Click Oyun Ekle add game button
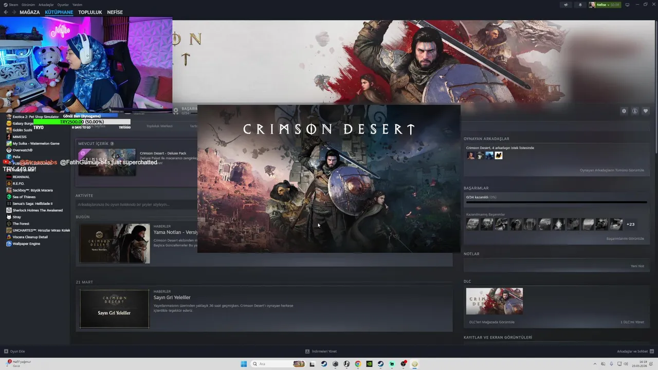Image resolution: width=658 pixels, height=370 pixels. pos(14,351)
